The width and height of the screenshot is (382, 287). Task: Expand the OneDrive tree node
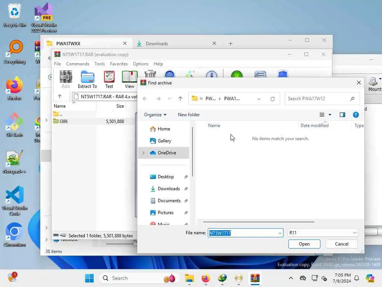[143, 153]
